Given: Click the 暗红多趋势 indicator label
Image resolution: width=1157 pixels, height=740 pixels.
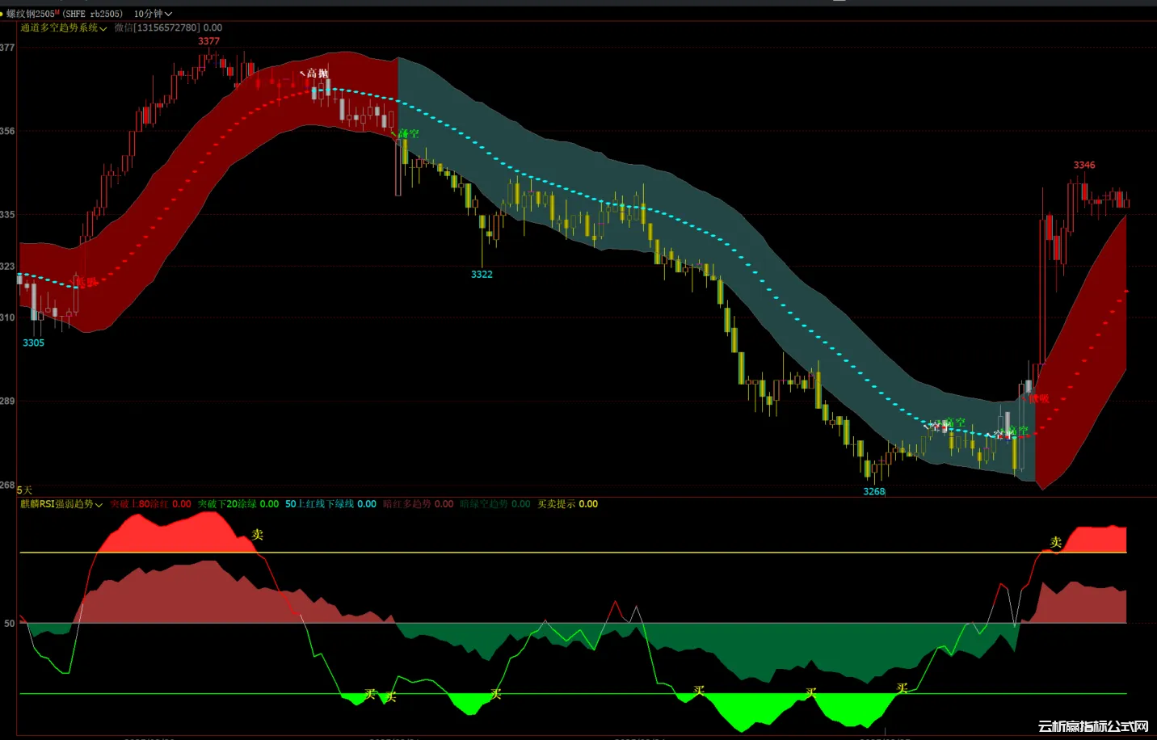Looking at the screenshot, I should pyautogui.click(x=407, y=504).
